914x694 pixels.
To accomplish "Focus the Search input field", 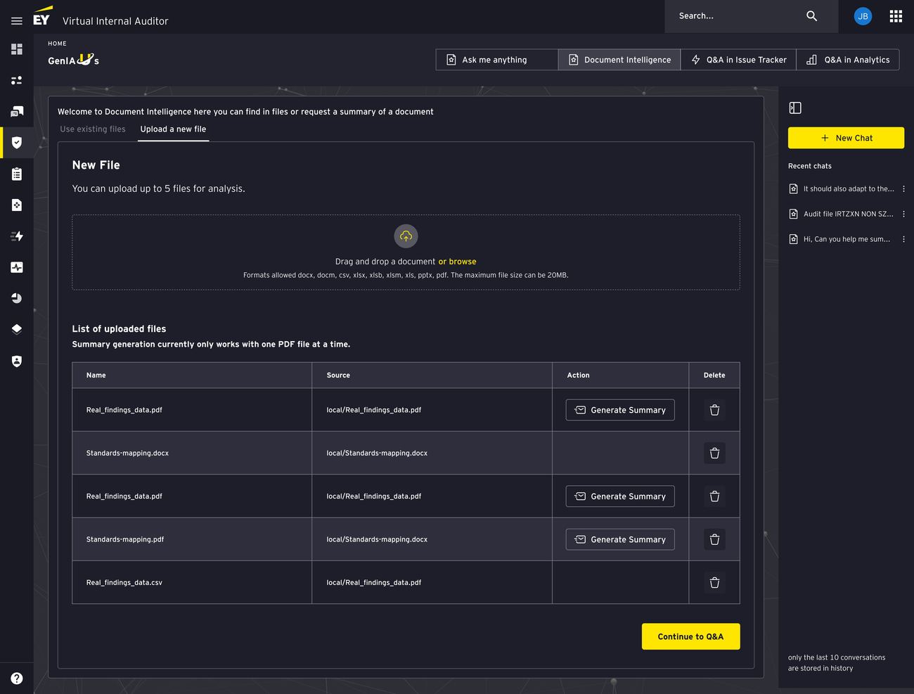I will point(735,15).
